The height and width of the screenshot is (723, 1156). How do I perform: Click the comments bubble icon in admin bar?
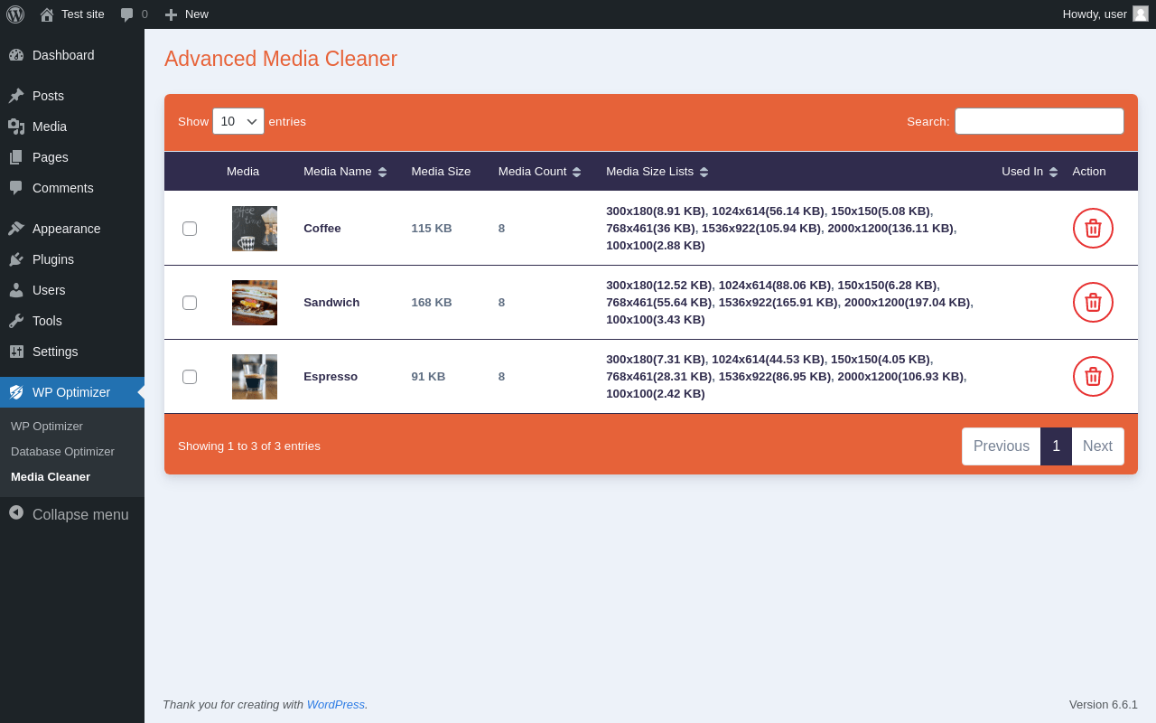pos(127,14)
